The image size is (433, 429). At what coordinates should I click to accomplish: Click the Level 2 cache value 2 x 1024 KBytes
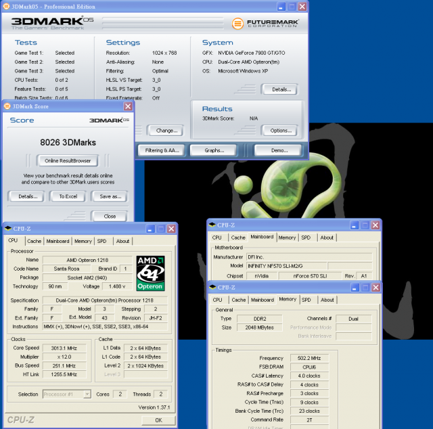(x=145, y=366)
